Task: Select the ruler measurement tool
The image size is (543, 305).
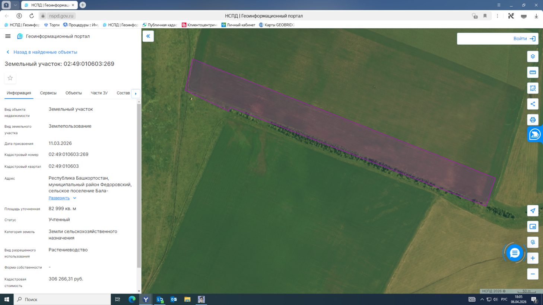Action: 533,72
